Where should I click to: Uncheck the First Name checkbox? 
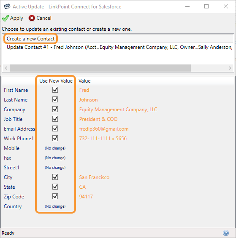coord(55,90)
